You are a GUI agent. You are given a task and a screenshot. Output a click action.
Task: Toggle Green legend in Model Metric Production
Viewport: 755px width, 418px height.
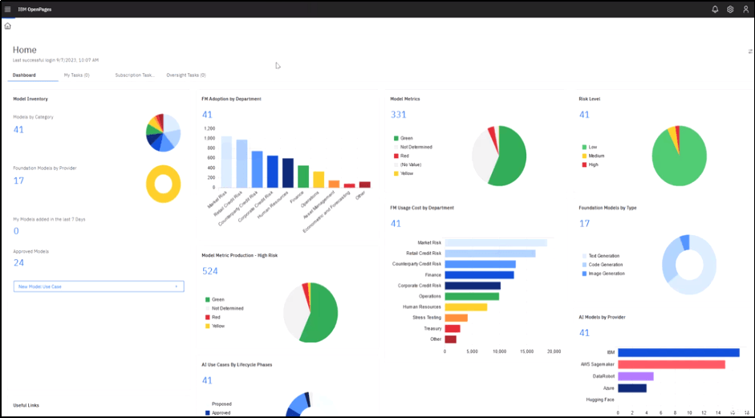215,299
